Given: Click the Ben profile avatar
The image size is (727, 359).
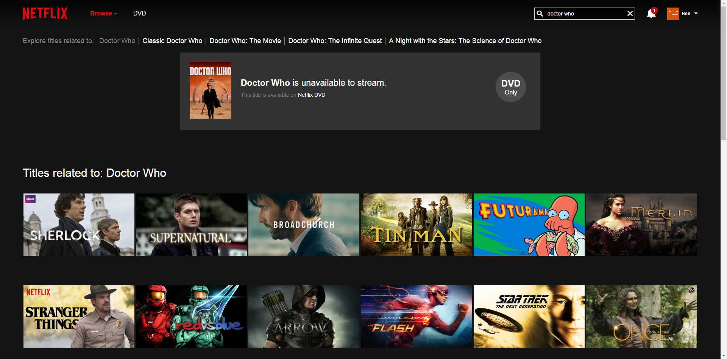Looking at the screenshot, I should click(x=673, y=14).
